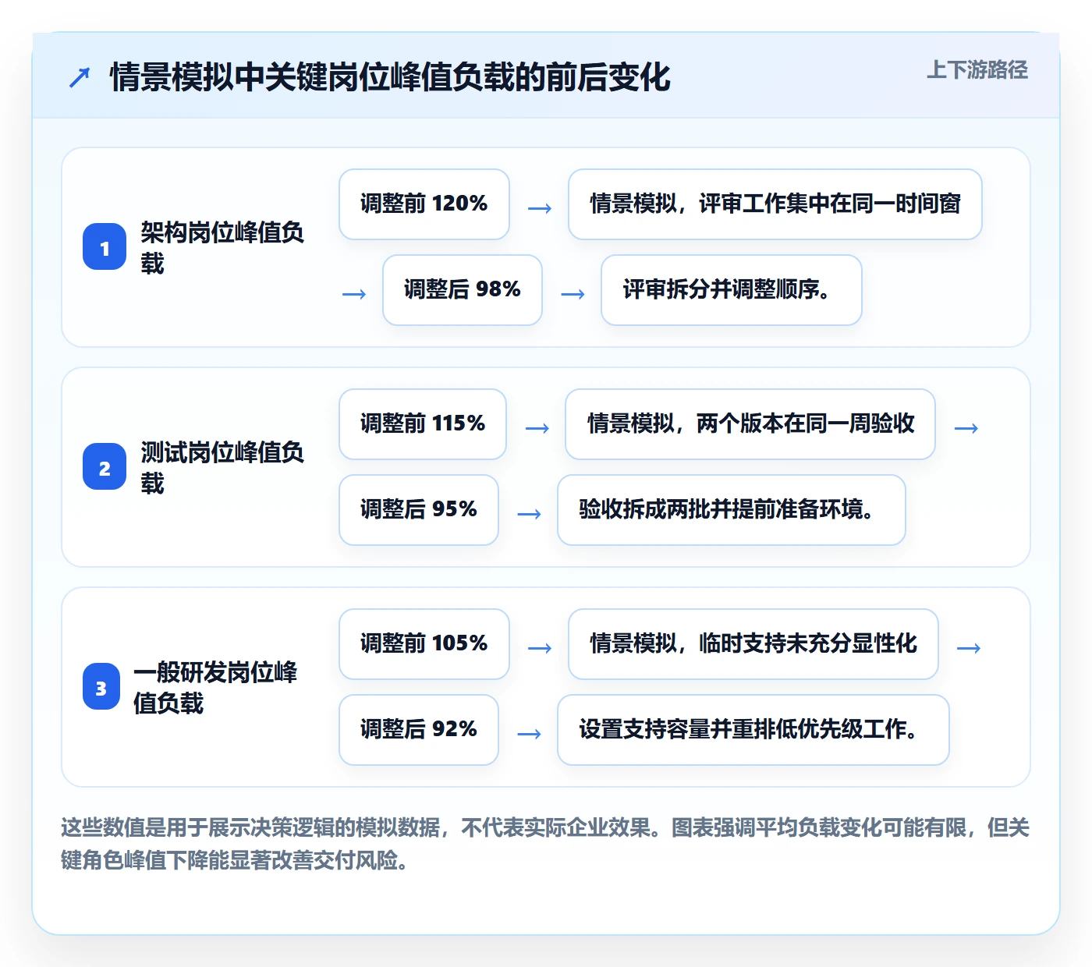Viewport: 1092px width, 967px height.
Task: Click the footnote starting with 这些数值是用于展示
Action: [x=545, y=843]
